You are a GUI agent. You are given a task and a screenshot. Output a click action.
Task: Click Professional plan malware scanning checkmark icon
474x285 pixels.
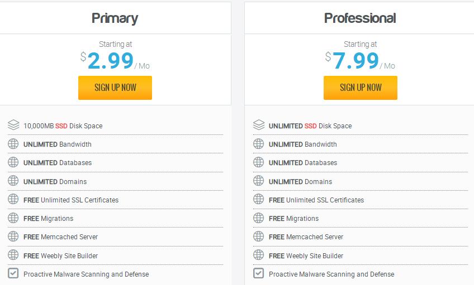click(x=258, y=273)
